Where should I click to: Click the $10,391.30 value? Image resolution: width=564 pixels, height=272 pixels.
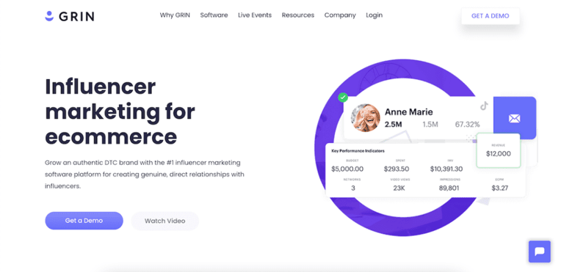pos(446,169)
